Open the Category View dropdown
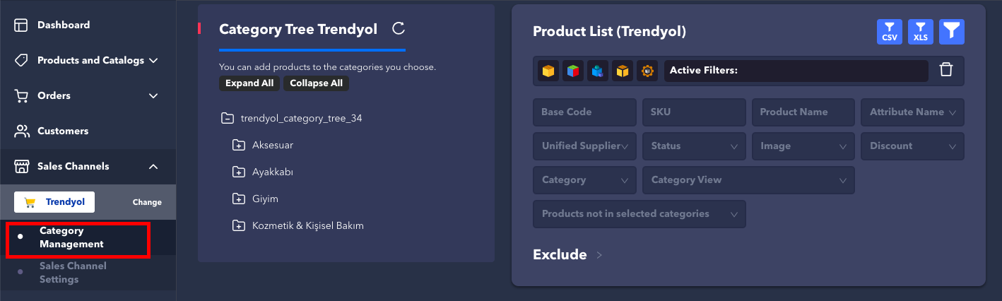Image resolution: width=1002 pixels, height=301 pixels. 748,180
